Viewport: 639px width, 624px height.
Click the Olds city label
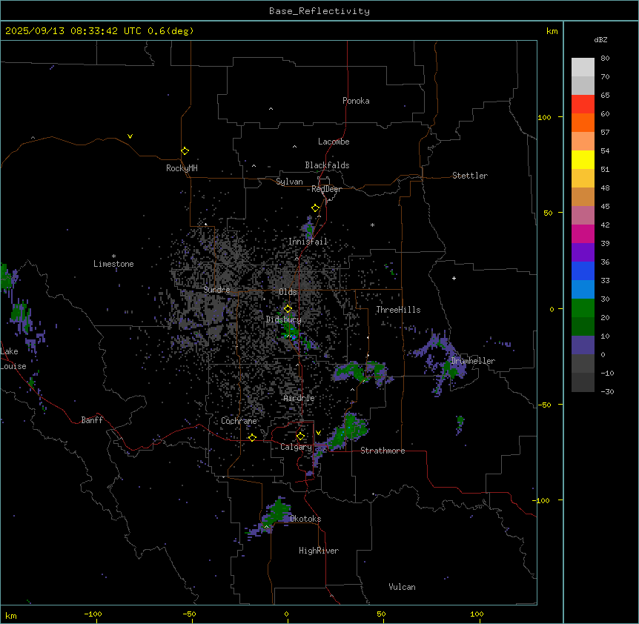click(x=288, y=292)
